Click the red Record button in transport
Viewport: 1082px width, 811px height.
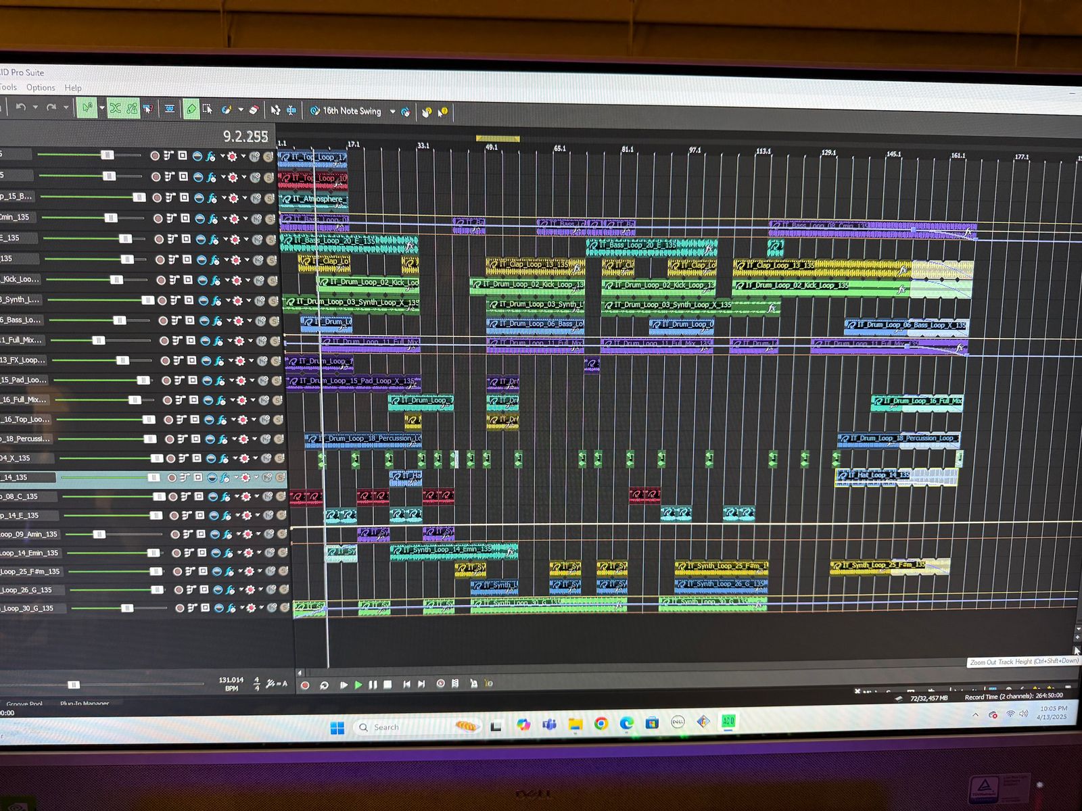click(x=305, y=685)
